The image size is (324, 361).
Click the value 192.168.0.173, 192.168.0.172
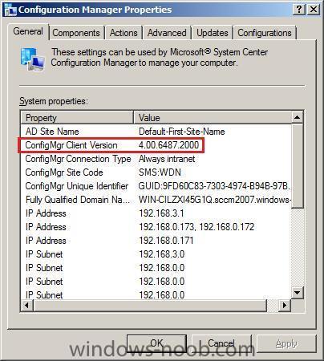(x=196, y=227)
